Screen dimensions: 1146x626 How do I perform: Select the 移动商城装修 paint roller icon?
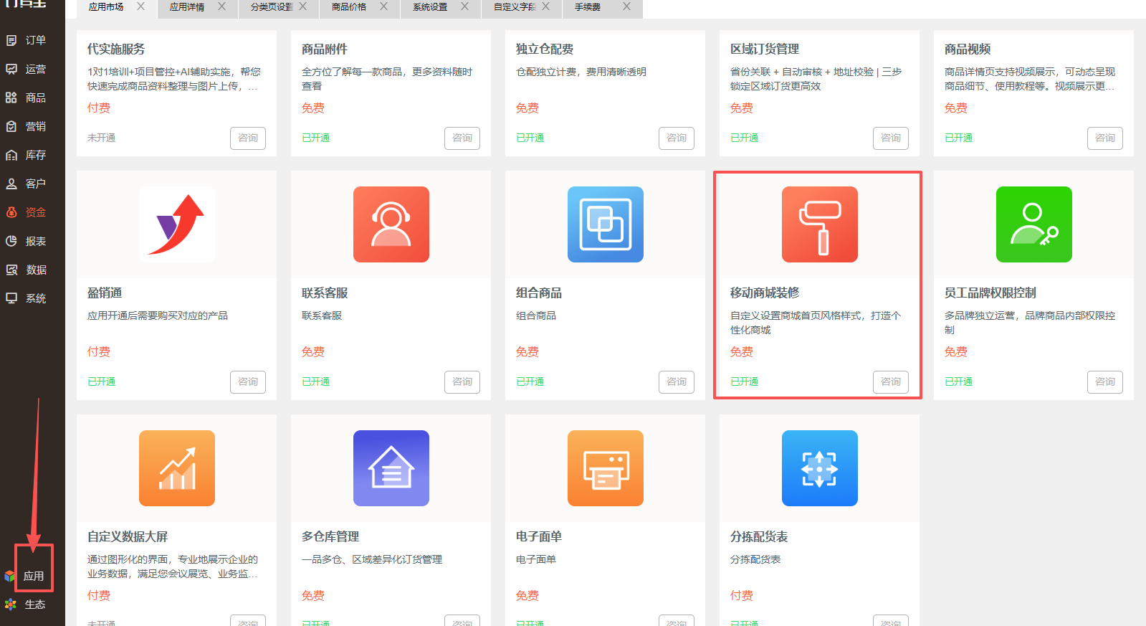tap(820, 224)
